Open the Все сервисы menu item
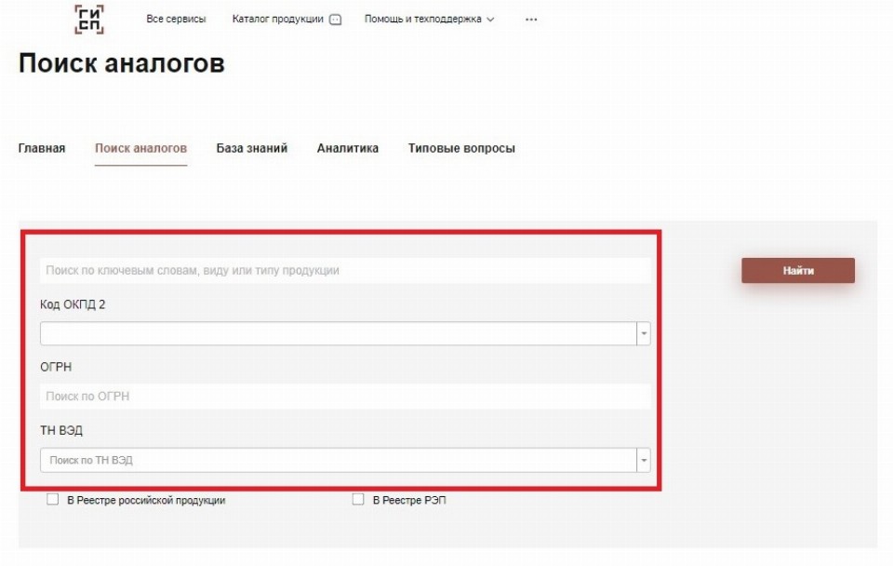The width and height of the screenshot is (894, 566). 176,20
